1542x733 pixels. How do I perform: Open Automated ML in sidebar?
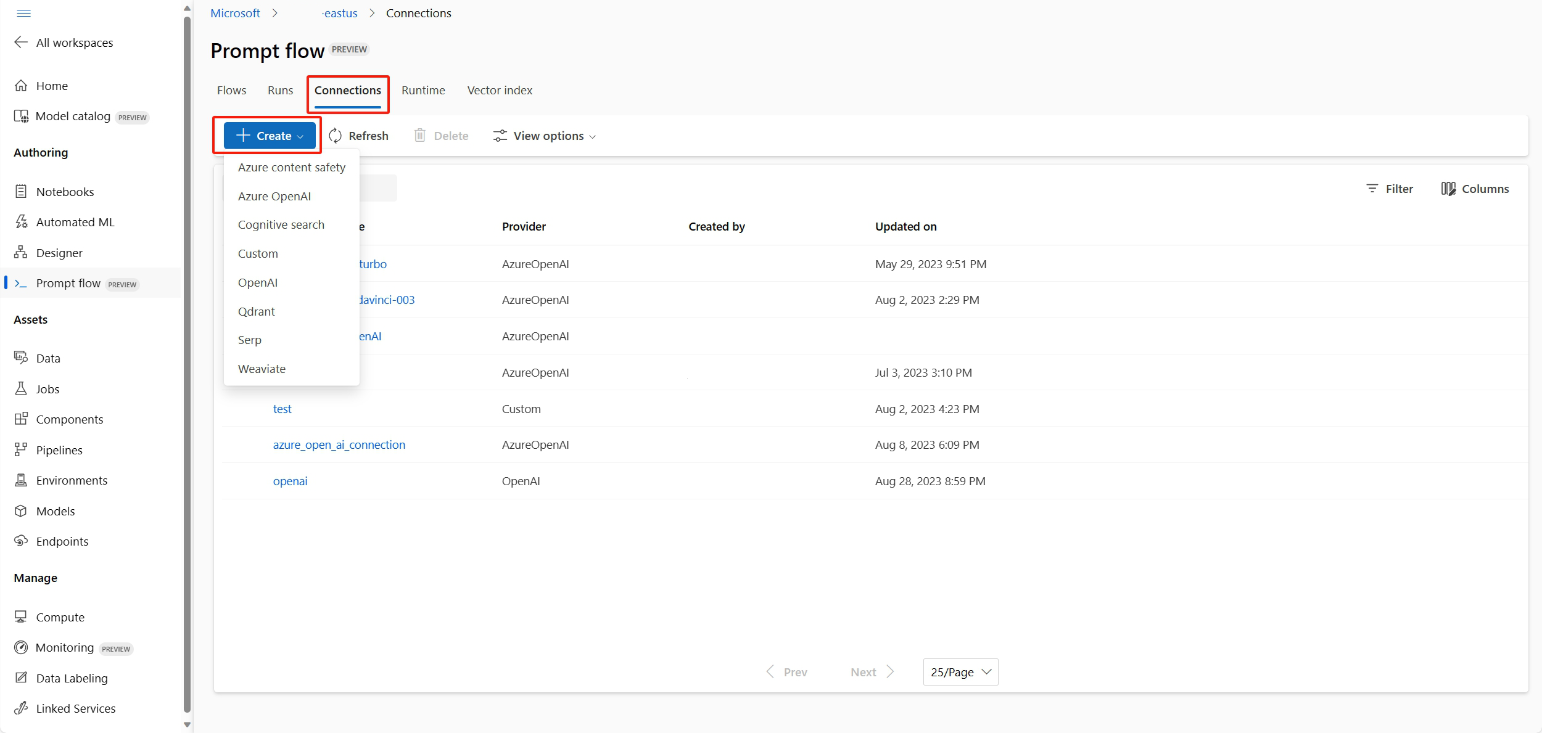click(75, 222)
